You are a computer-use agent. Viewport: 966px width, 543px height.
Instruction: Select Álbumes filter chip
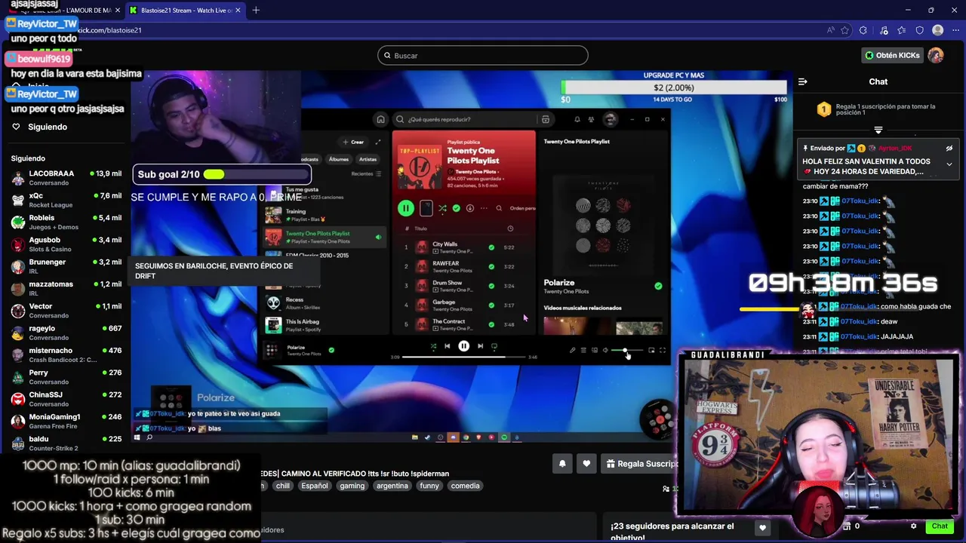click(339, 159)
